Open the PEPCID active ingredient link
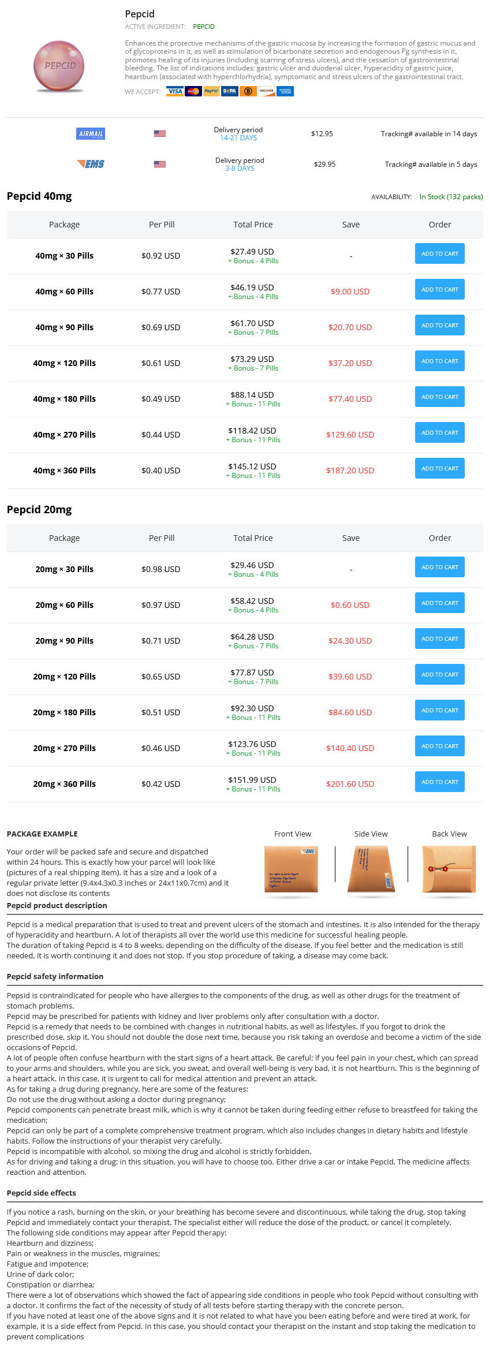This screenshot has width=489, height=1348. point(204,27)
